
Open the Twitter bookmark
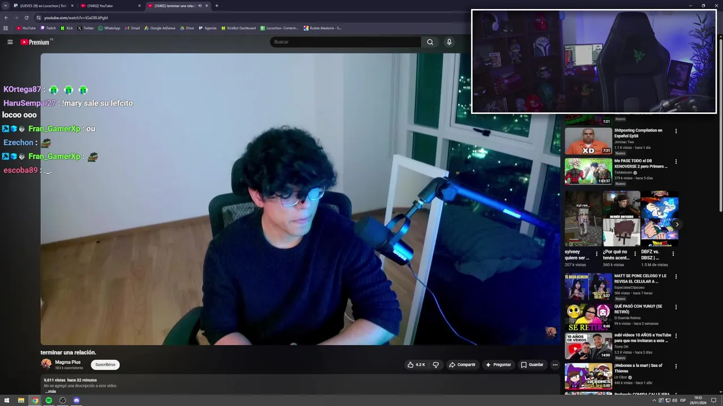(x=86, y=28)
